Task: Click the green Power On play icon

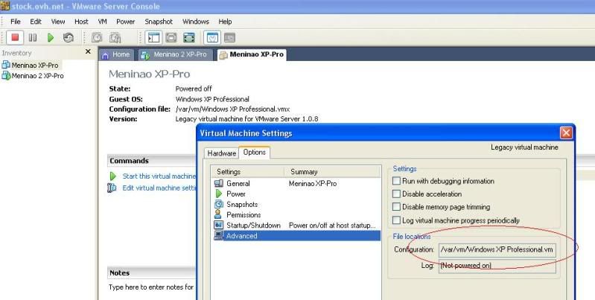Action: pos(51,37)
